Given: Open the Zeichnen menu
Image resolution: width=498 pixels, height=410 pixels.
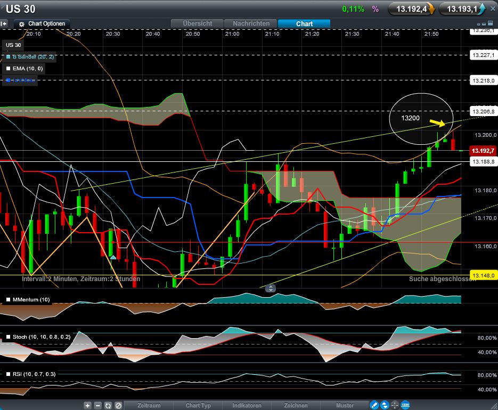Looking at the screenshot, I should (x=296, y=405).
